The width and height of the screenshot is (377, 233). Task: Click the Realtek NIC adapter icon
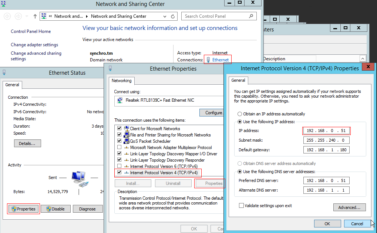[120, 100]
